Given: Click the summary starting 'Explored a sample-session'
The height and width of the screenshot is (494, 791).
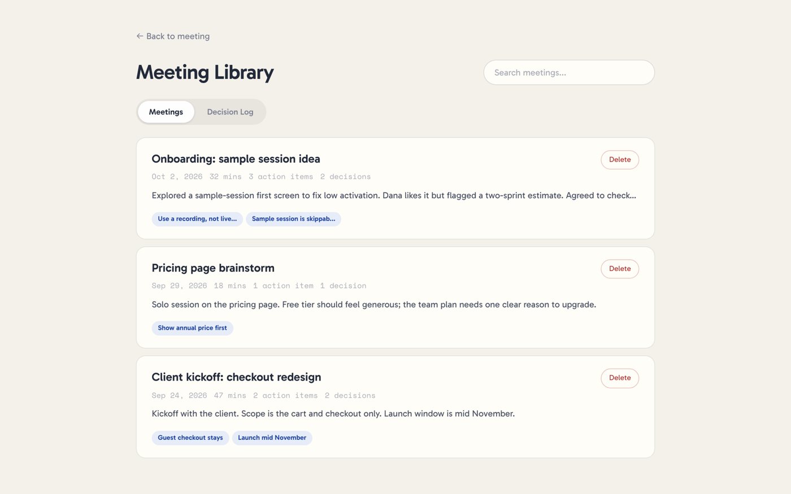Looking at the screenshot, I should pyautogui.click(x=394, y=195).
